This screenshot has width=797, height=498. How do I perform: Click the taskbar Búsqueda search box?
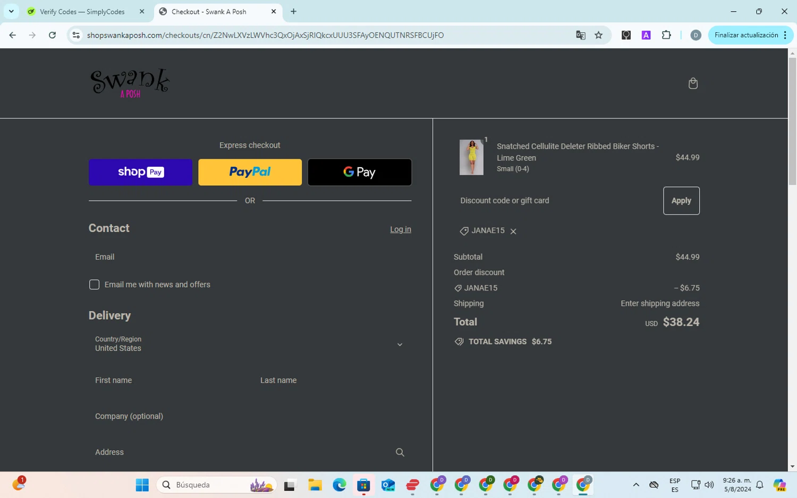tap(216, 485)
